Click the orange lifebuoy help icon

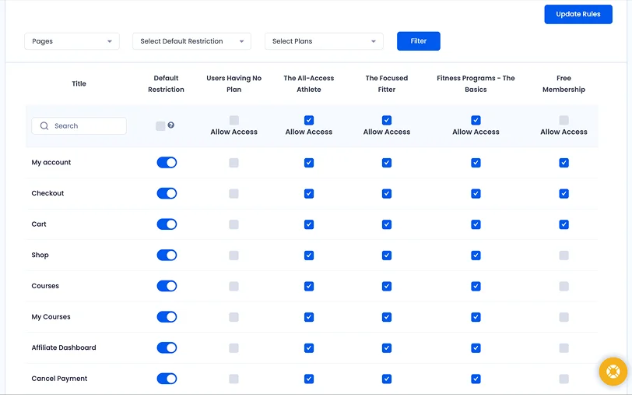click(613, 372)
